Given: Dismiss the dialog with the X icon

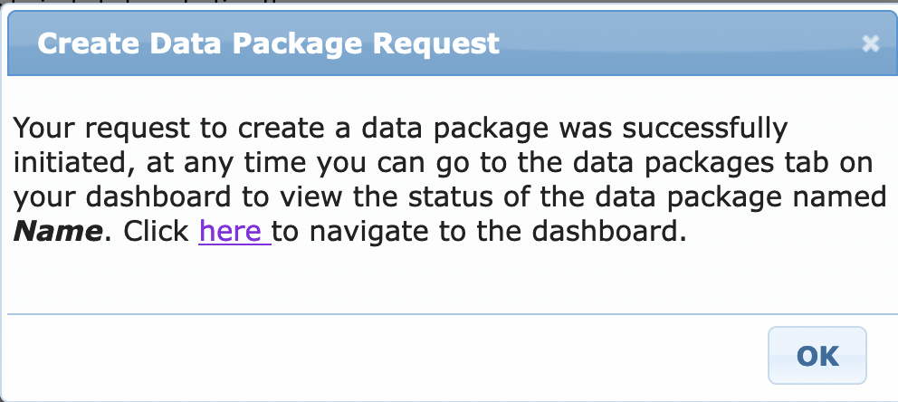Looking at the screenshot, I should [870, 43].
